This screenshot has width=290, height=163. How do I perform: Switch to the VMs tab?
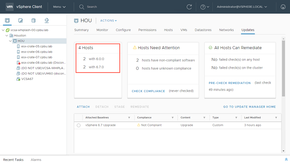[184, 30]
